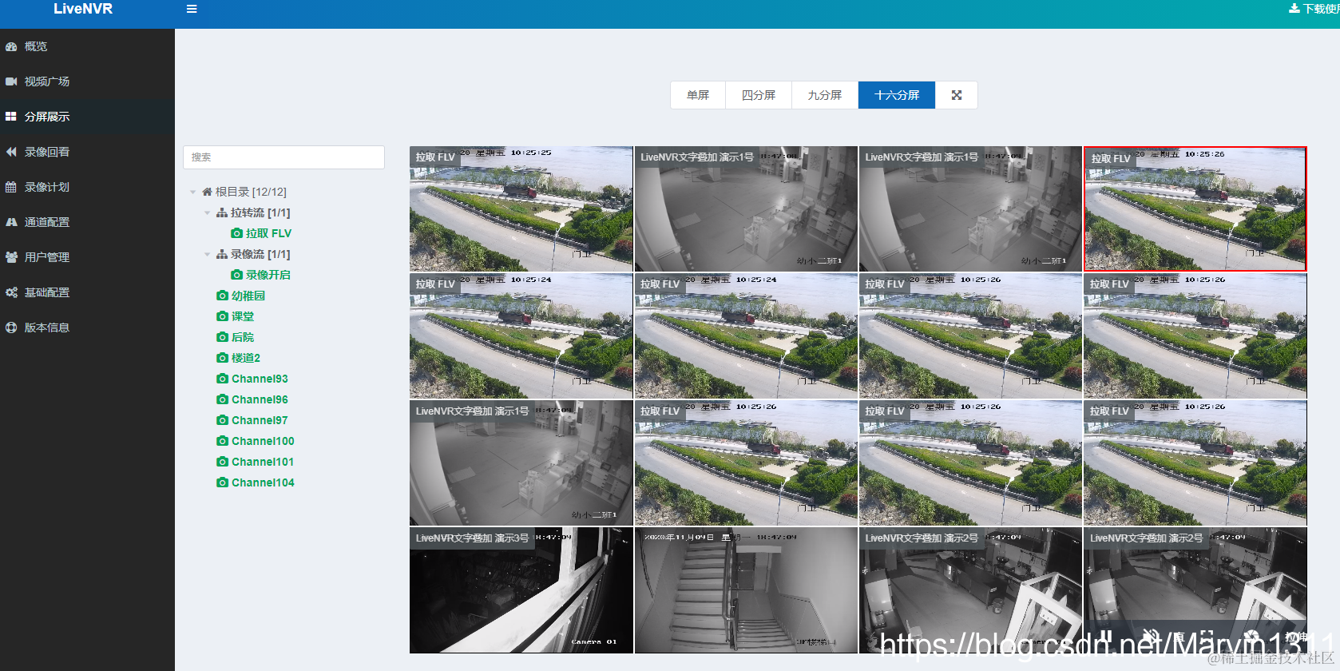Click the LiveNVR logo title
This screenshot has height=671, width=1340.
(83, 9)
